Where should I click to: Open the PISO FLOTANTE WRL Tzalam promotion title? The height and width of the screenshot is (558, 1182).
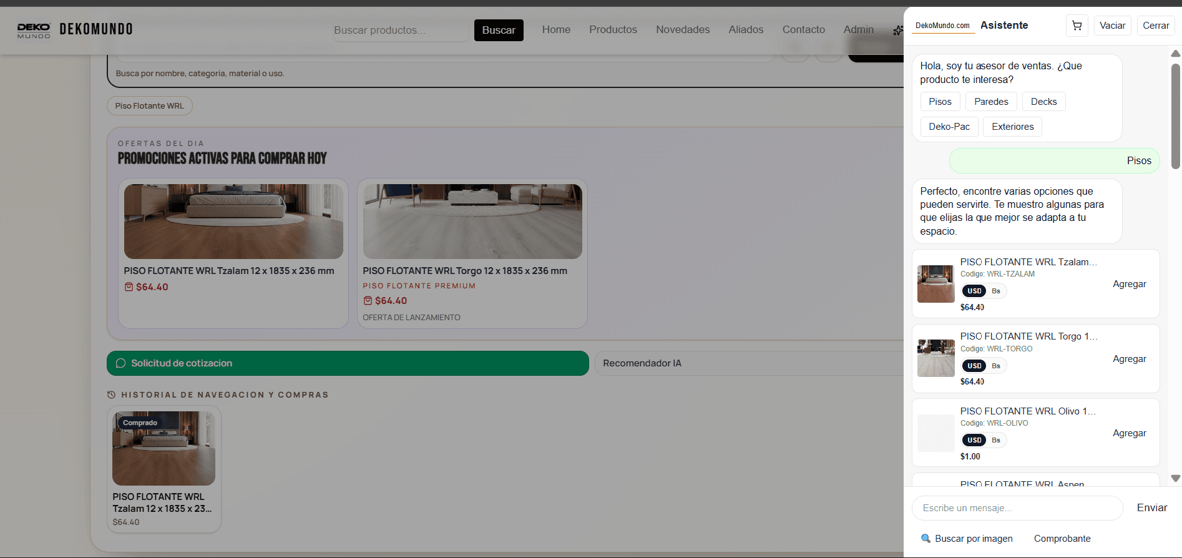pos(228,271)
